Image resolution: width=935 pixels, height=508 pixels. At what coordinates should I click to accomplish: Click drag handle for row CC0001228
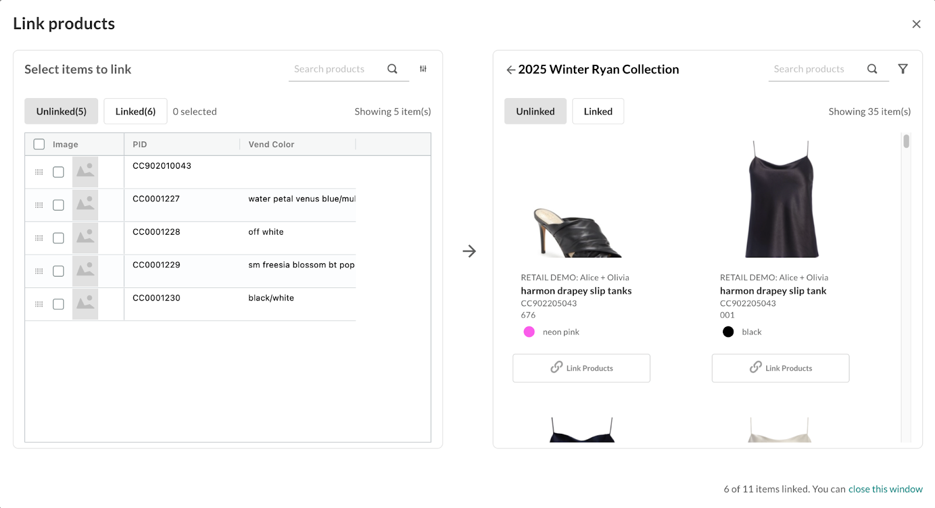coord(39,238)
